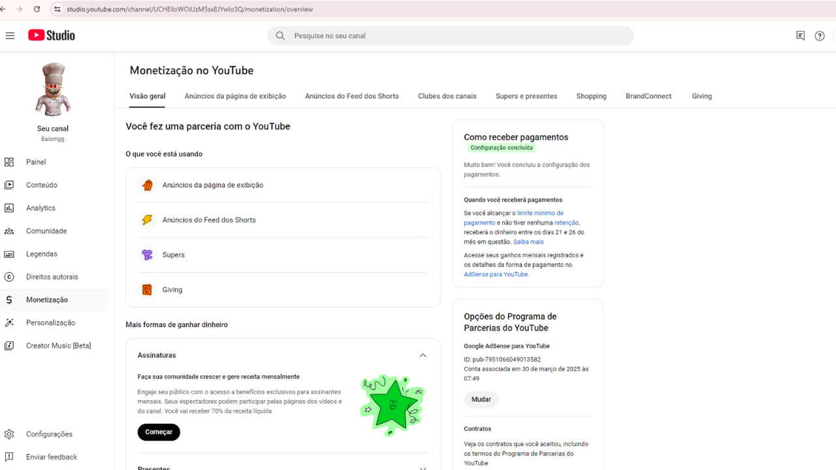Open the AdSense para YouTube link
This screenshot has width=836, height=470.
(x=496, y=274)
